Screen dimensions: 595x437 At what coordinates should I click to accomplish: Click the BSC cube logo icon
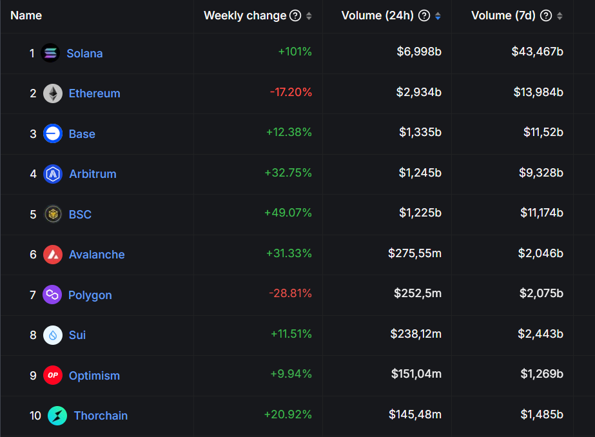(53, 215)
